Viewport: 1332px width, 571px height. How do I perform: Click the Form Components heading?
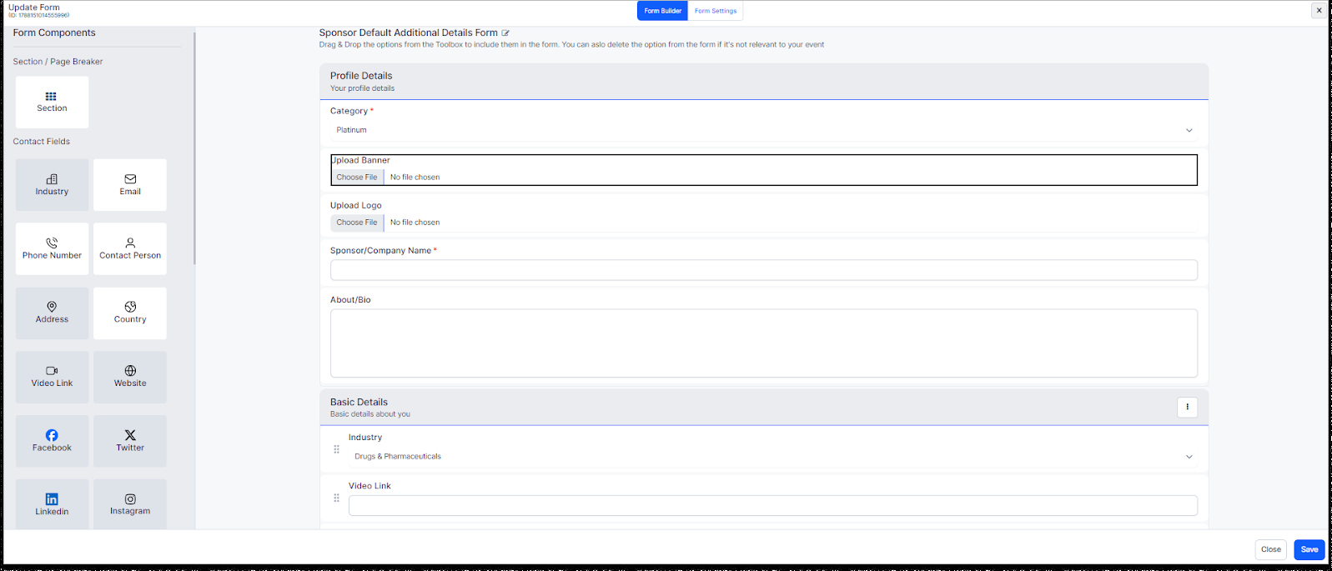[x=54, y=33]
